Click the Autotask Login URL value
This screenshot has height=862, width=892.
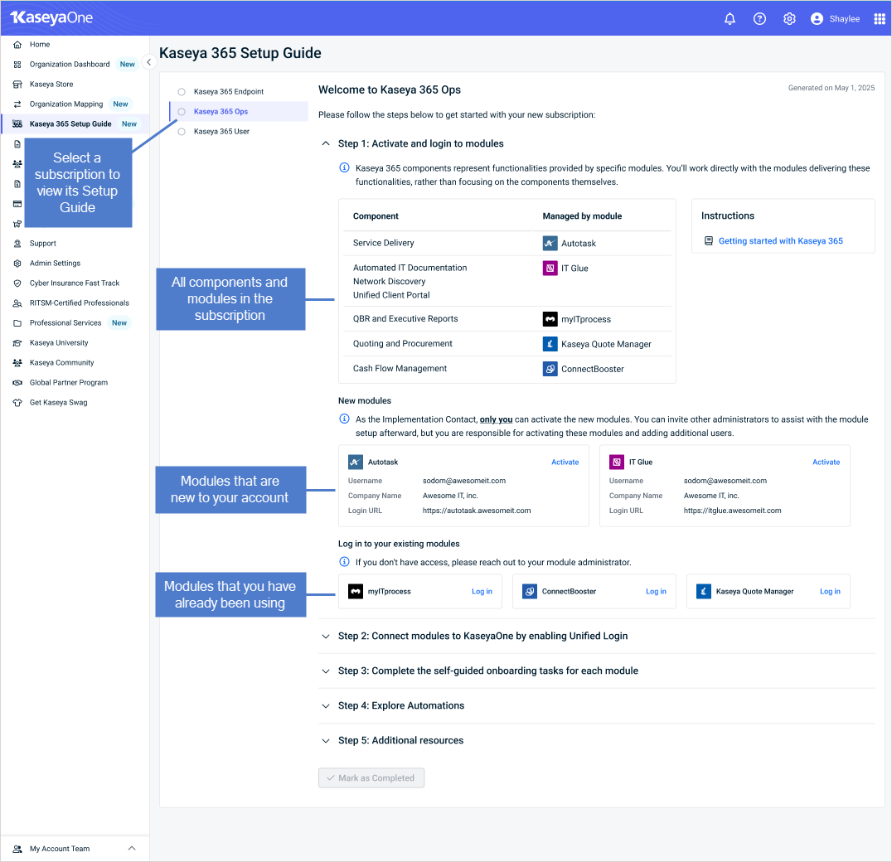coord(476,511)
